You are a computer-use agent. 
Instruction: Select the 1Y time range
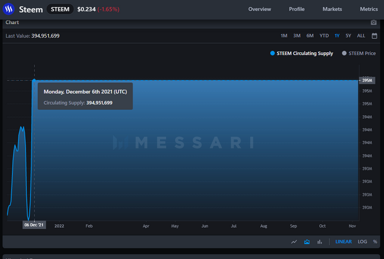coord(337,36)
